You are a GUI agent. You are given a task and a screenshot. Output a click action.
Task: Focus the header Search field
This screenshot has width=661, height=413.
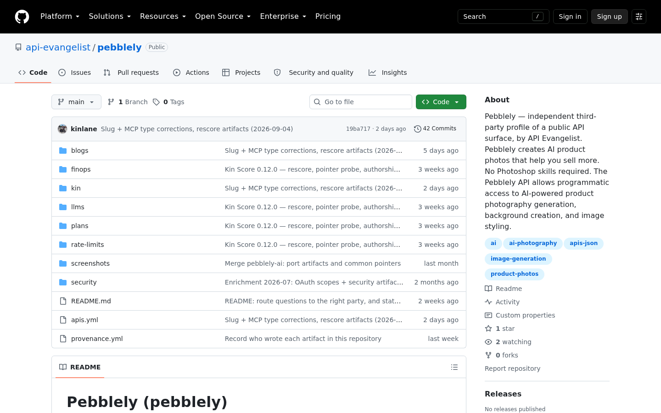point(504,17)
